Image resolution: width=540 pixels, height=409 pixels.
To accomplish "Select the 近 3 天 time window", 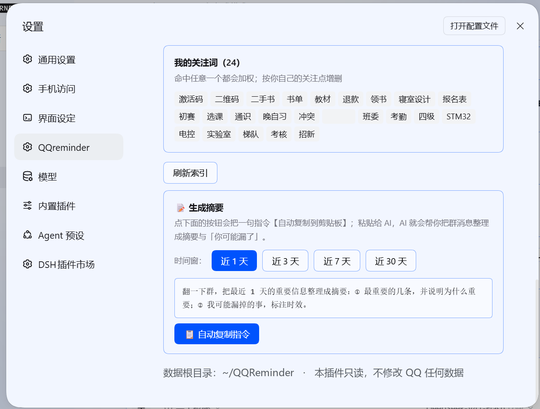I will tap(285, 261).
